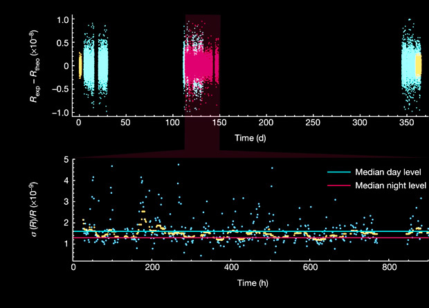
Task: Click the magenta data cluster in top plot
Action: [201, 67]
